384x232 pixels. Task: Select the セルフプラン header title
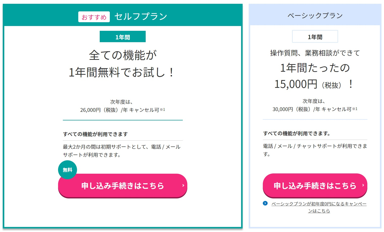[x=141, y=17]
